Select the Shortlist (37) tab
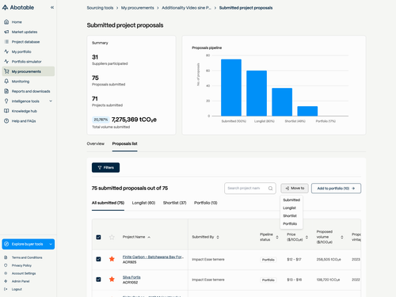The image size is (396, 297). [x=174, y=203]
